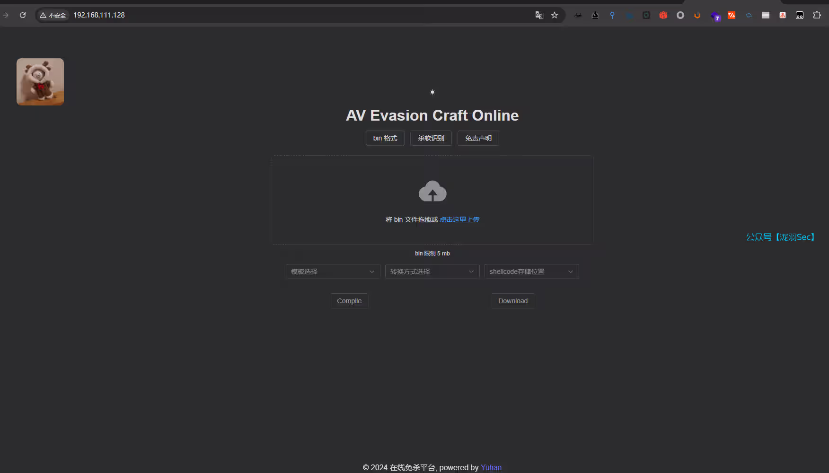This screenshot has width=829, height=473.
Task: Bookmark this page with star icon
Action: [555, 15]
